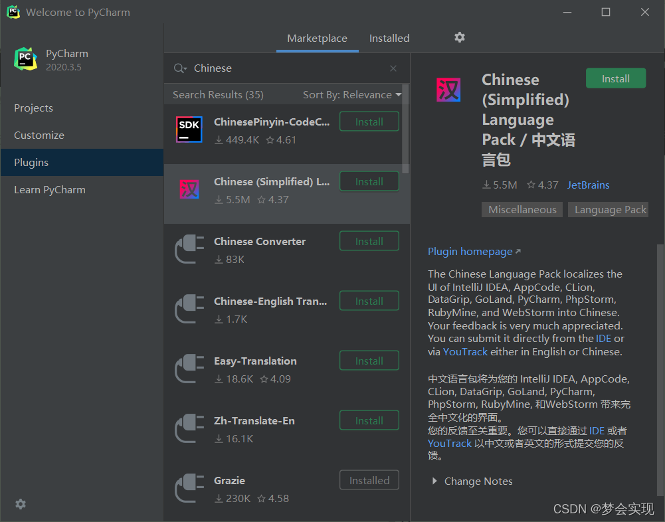Click the details panel scrollbar
Viewport: 665px width, 522px height.
[660, 370]
